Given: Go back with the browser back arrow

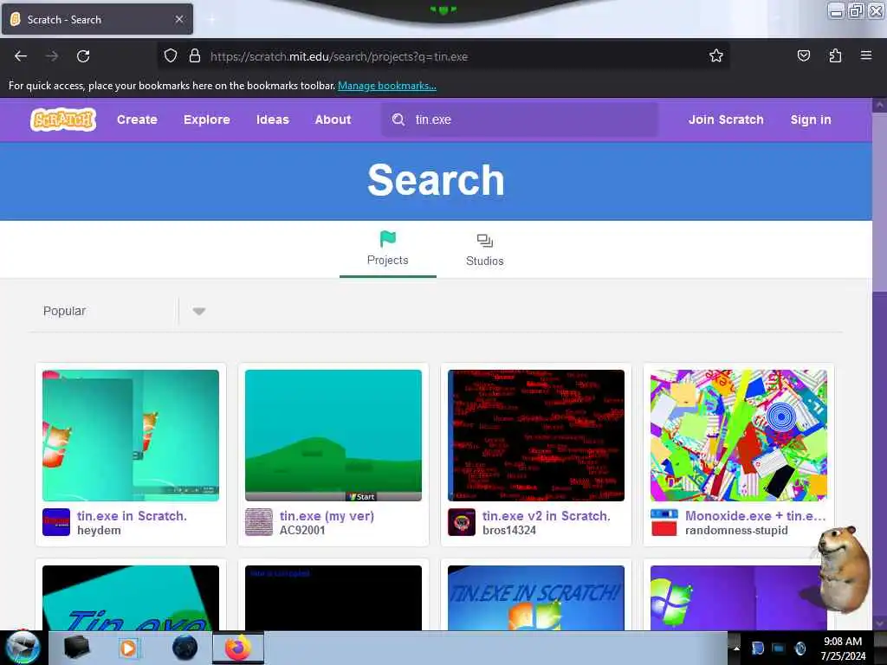Looking at the screenshot, I should (21, 56).
